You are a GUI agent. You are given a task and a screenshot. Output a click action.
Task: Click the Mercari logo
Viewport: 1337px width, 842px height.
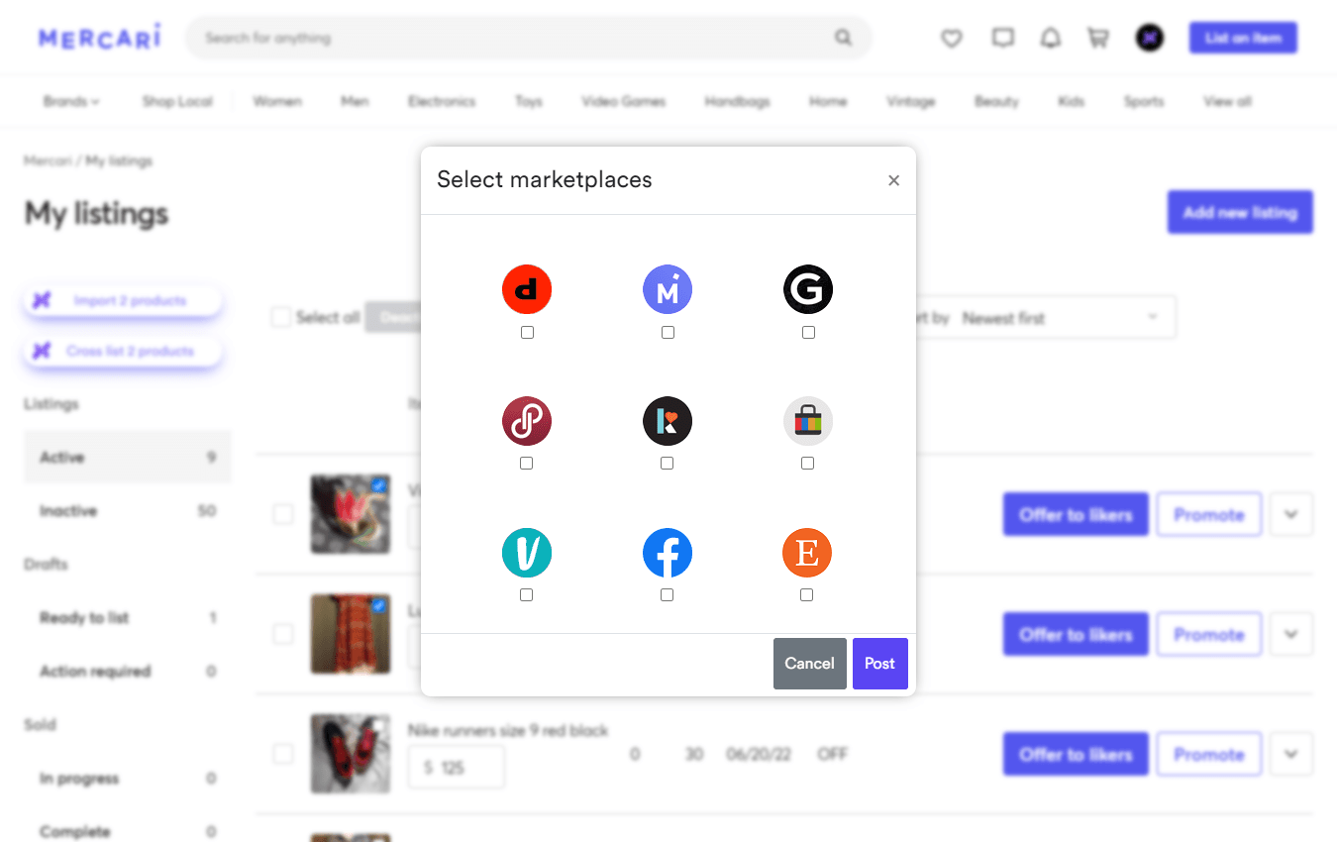coord(100,38)
